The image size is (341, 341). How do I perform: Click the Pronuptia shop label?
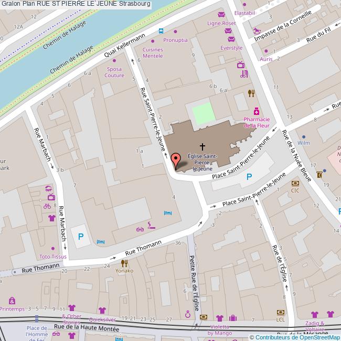175,40
